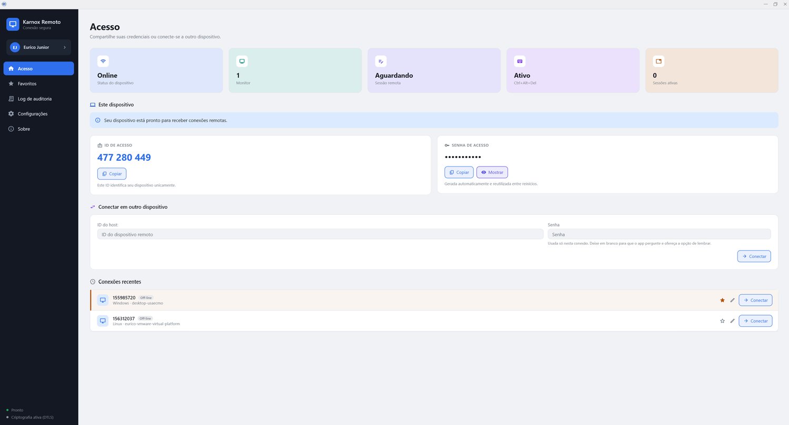
Task: Select Acesso in the sidebar
Action: (x=38, y=68)
